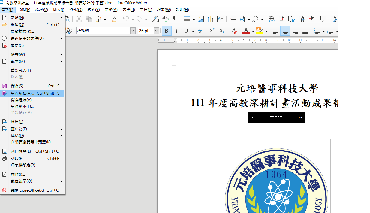The width and height of the screenshot is (370, 213).
Task: Expand the special character dropdown arrow
Action: 262,20
